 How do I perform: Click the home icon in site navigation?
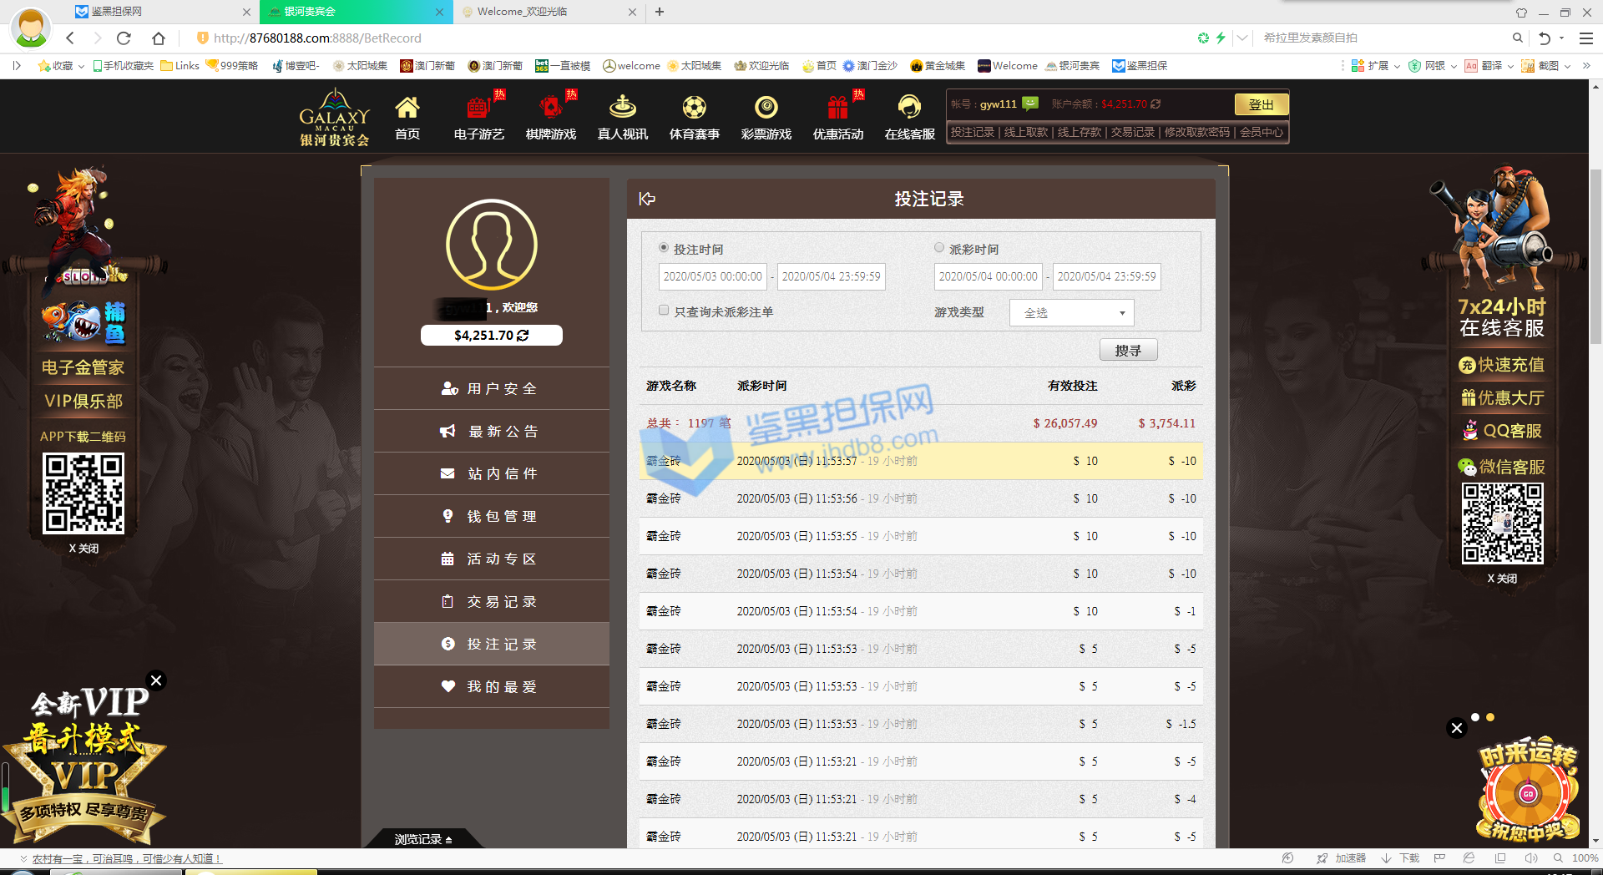click(407, 109)
